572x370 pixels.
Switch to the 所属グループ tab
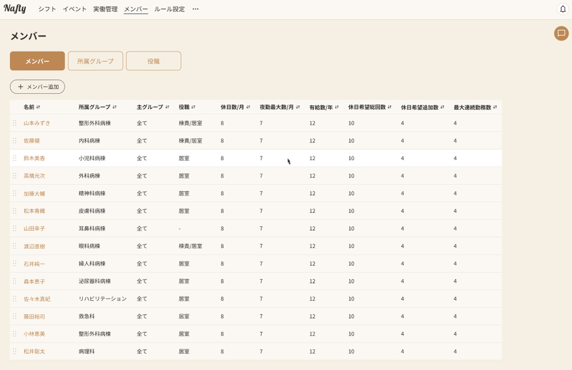click(x=95, y=61)
